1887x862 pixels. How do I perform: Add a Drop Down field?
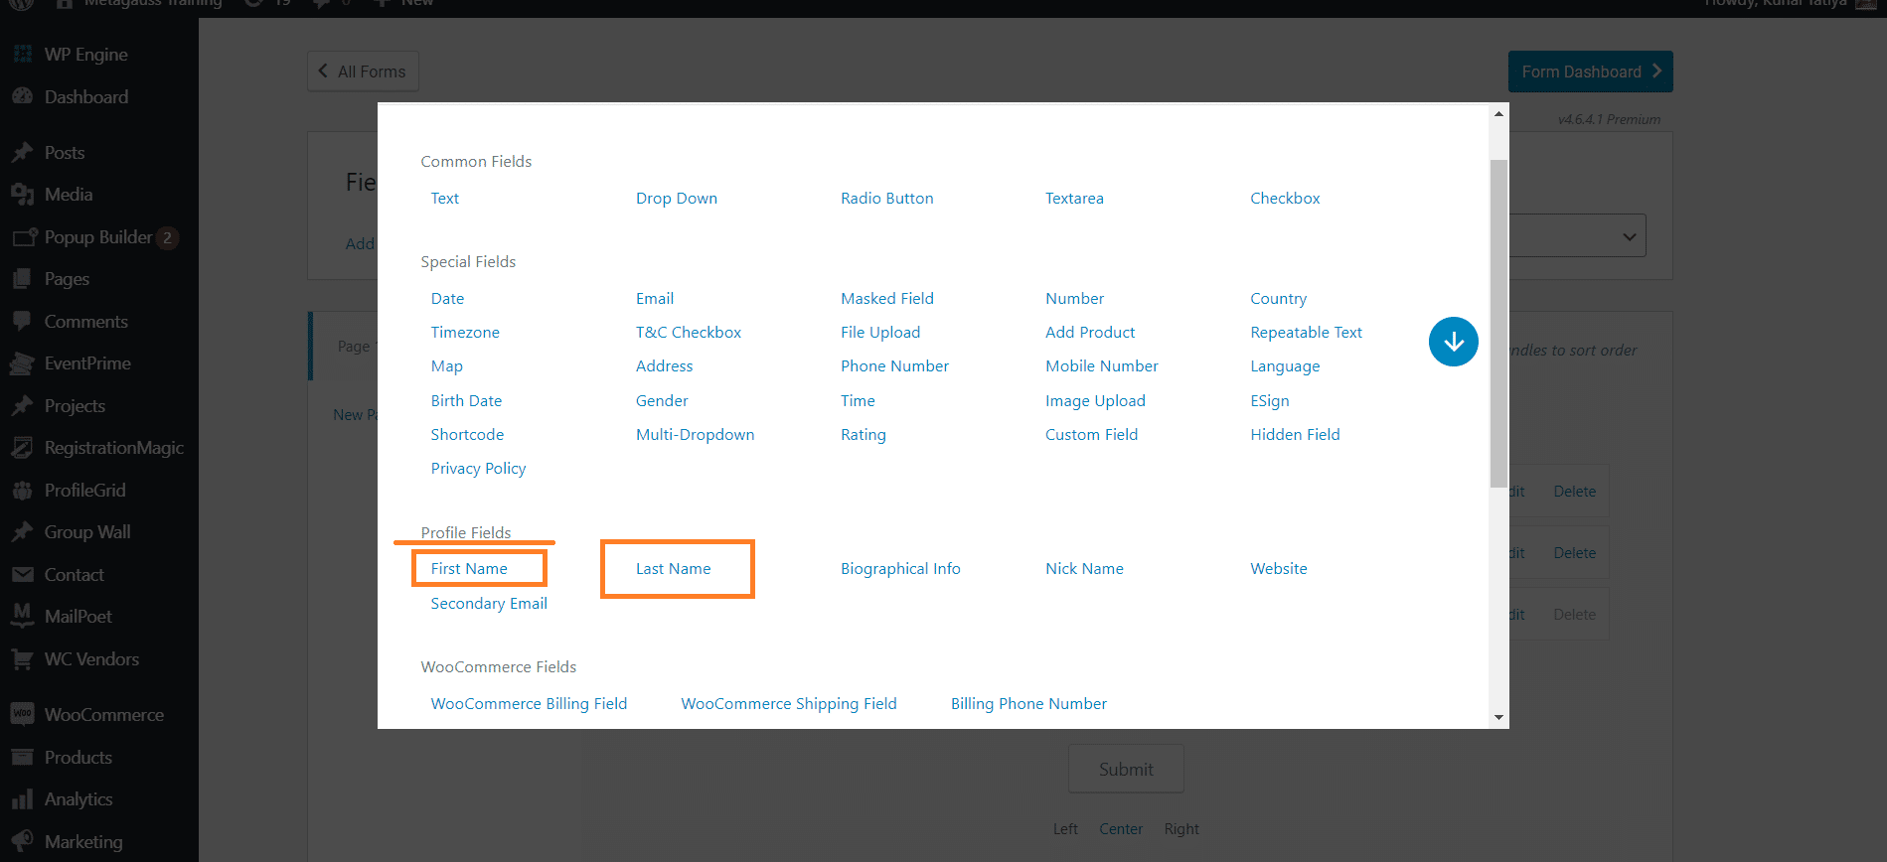[676, 199]
